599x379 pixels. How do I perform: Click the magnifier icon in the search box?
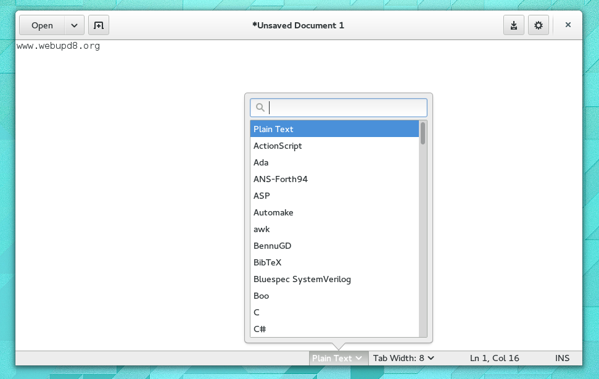click(260, 107)
